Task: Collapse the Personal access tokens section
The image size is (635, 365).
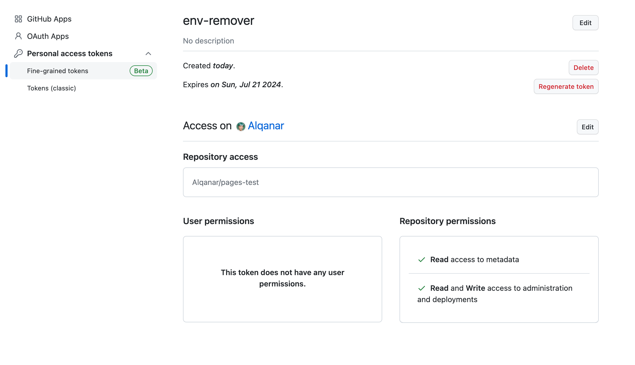Action: [148, 53]
